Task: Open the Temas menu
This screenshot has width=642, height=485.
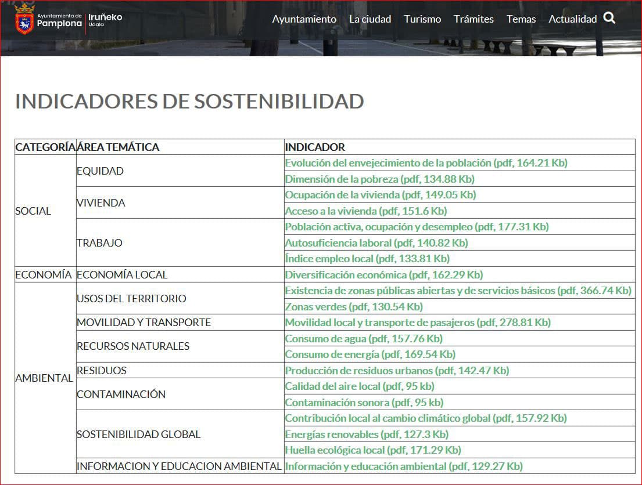Action: 521,19
